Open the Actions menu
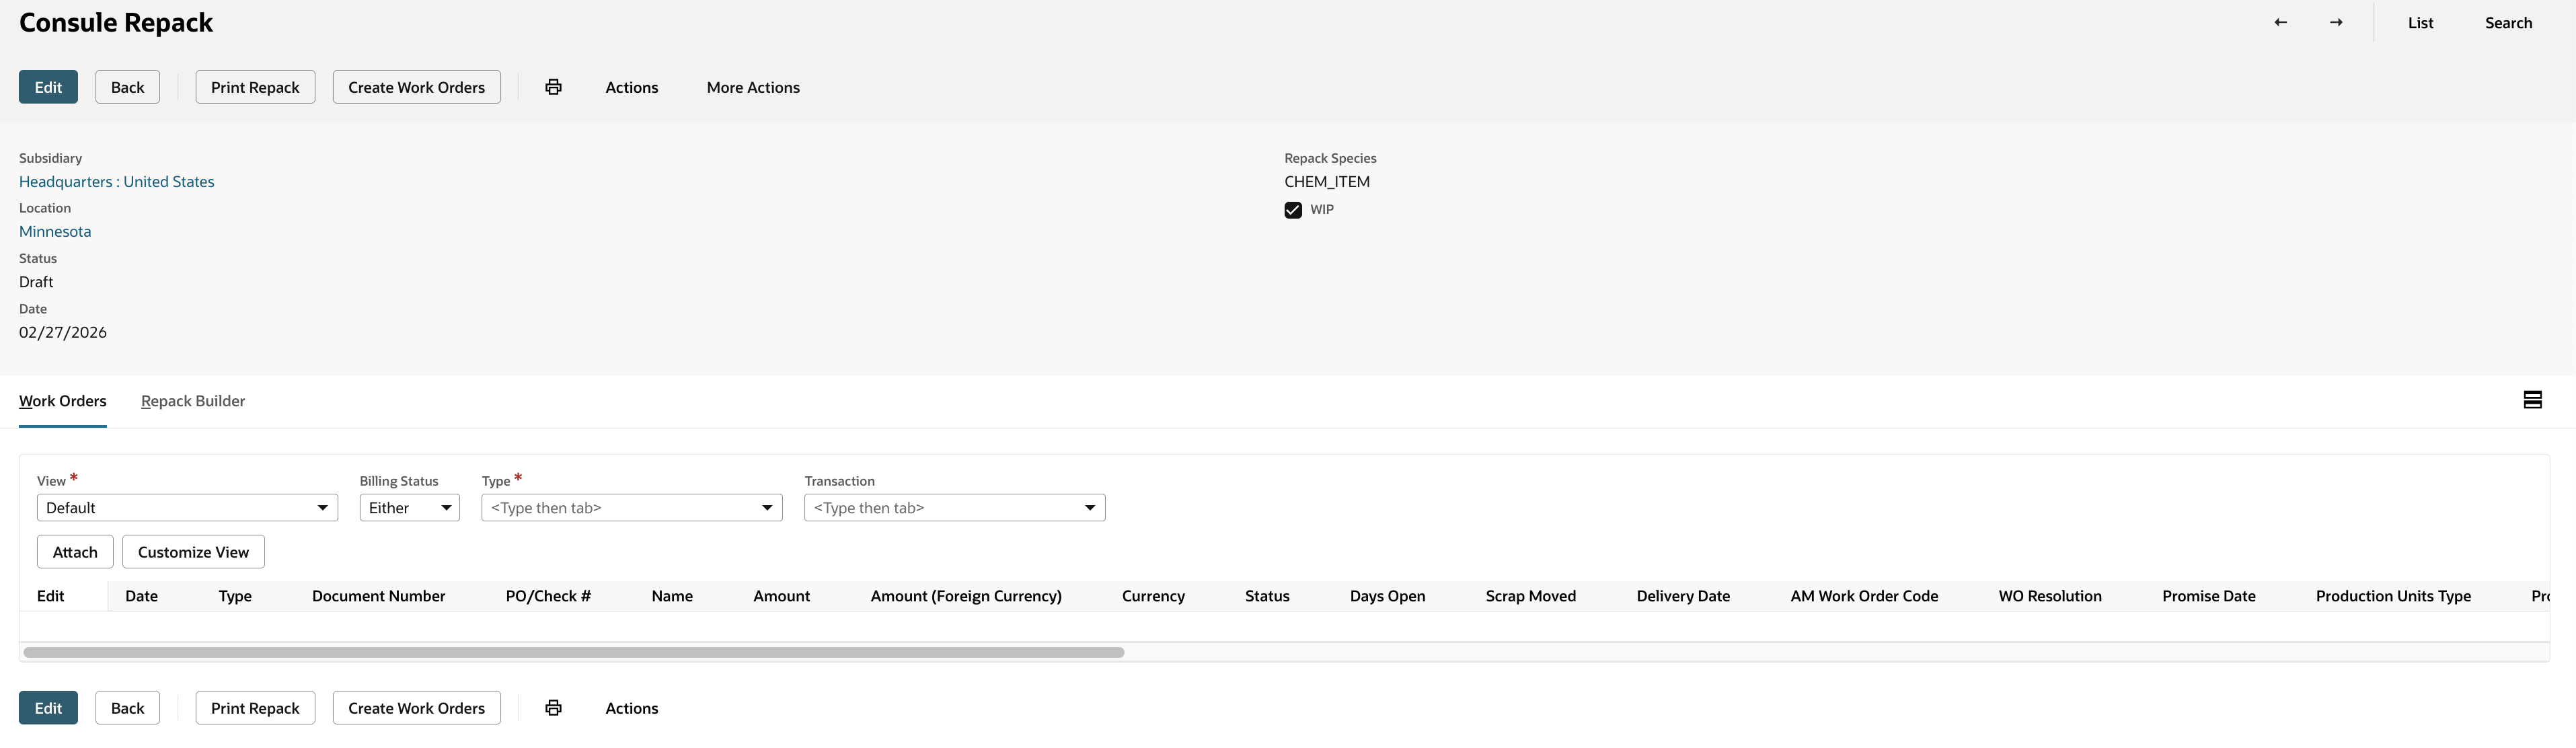2576x748 pixels. click(631, 87)
